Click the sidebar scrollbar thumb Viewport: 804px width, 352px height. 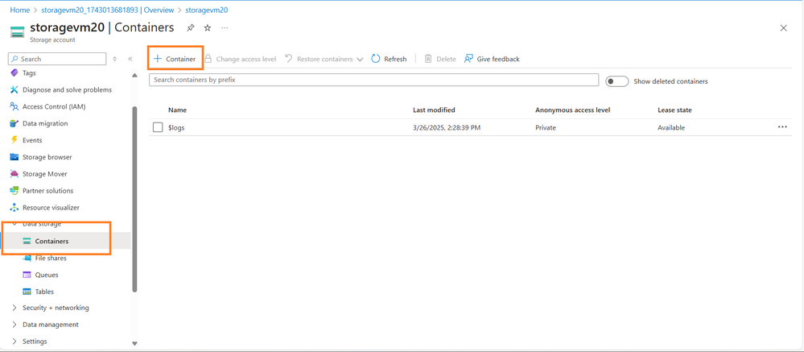pyautogui.click(x=135, y=199)
